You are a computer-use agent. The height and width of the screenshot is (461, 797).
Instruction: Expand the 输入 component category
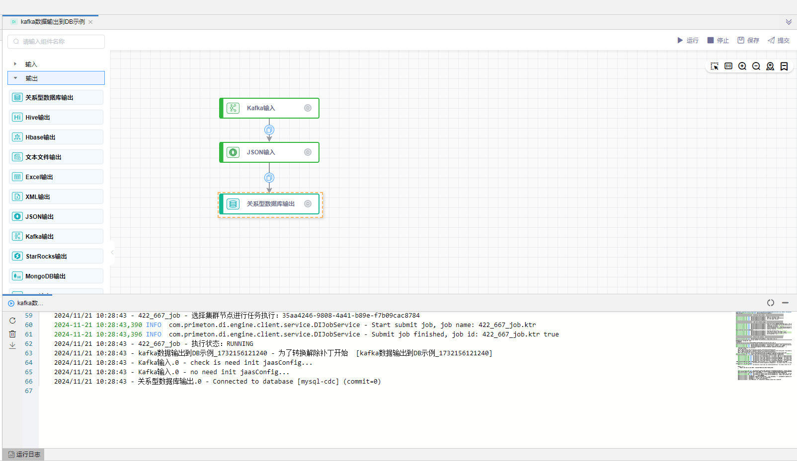[15, 64]
